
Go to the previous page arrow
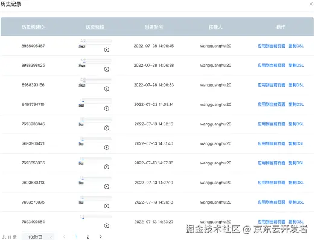[x=64, y=237]
